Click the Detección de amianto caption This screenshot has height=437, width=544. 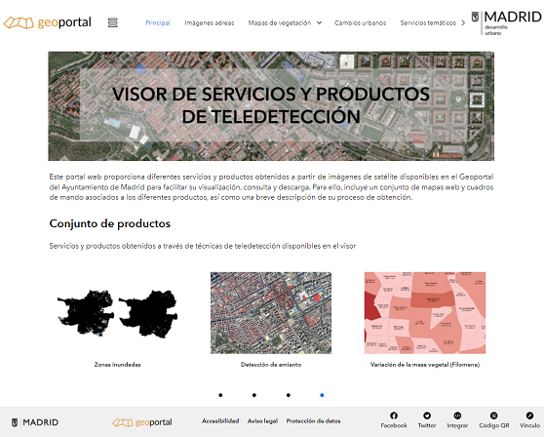click(271, 365)
